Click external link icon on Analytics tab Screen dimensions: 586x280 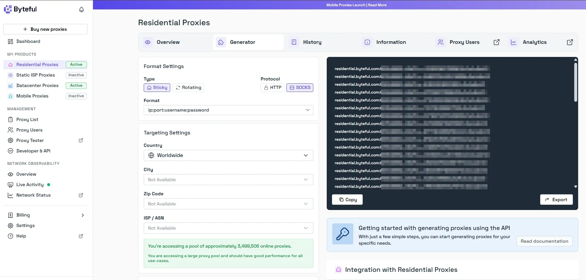point(570,42)
